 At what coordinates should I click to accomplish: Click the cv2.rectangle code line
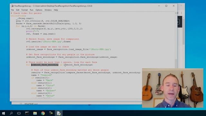54,29
